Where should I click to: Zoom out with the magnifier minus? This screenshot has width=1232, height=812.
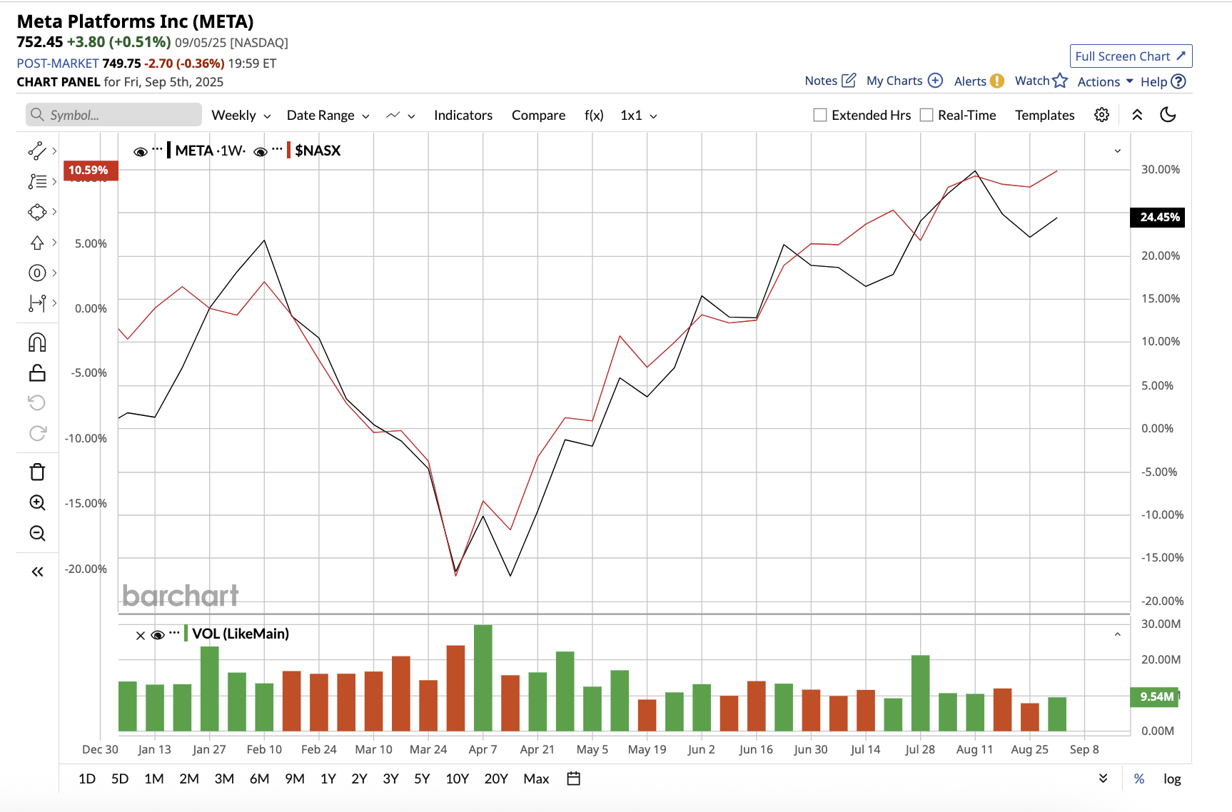click(37, 533)
